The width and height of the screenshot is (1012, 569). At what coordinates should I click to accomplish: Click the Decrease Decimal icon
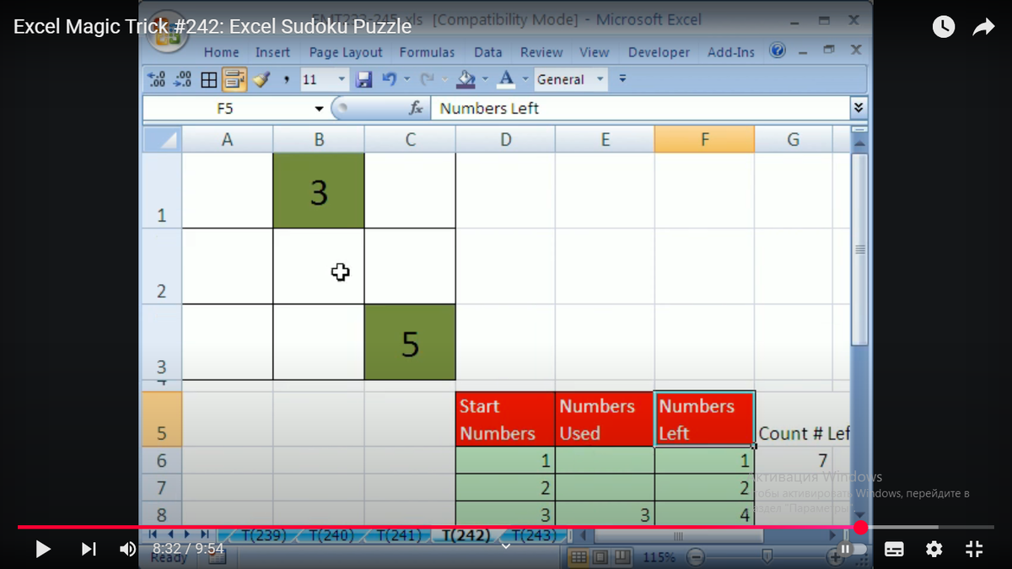(182, 79)
